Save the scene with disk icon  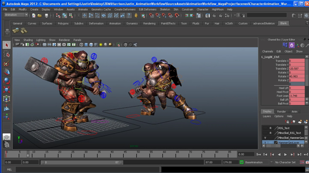click(x=46, y=15)
